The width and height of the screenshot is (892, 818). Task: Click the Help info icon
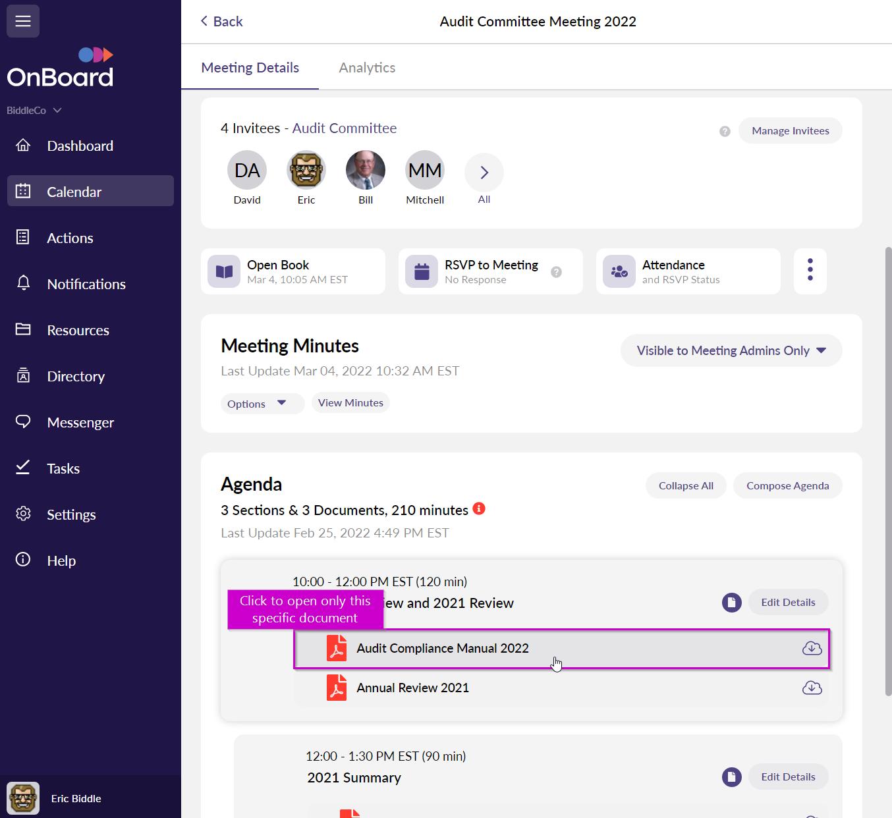23,560
